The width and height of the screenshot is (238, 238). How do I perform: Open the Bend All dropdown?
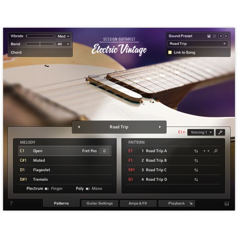[63, 44]
